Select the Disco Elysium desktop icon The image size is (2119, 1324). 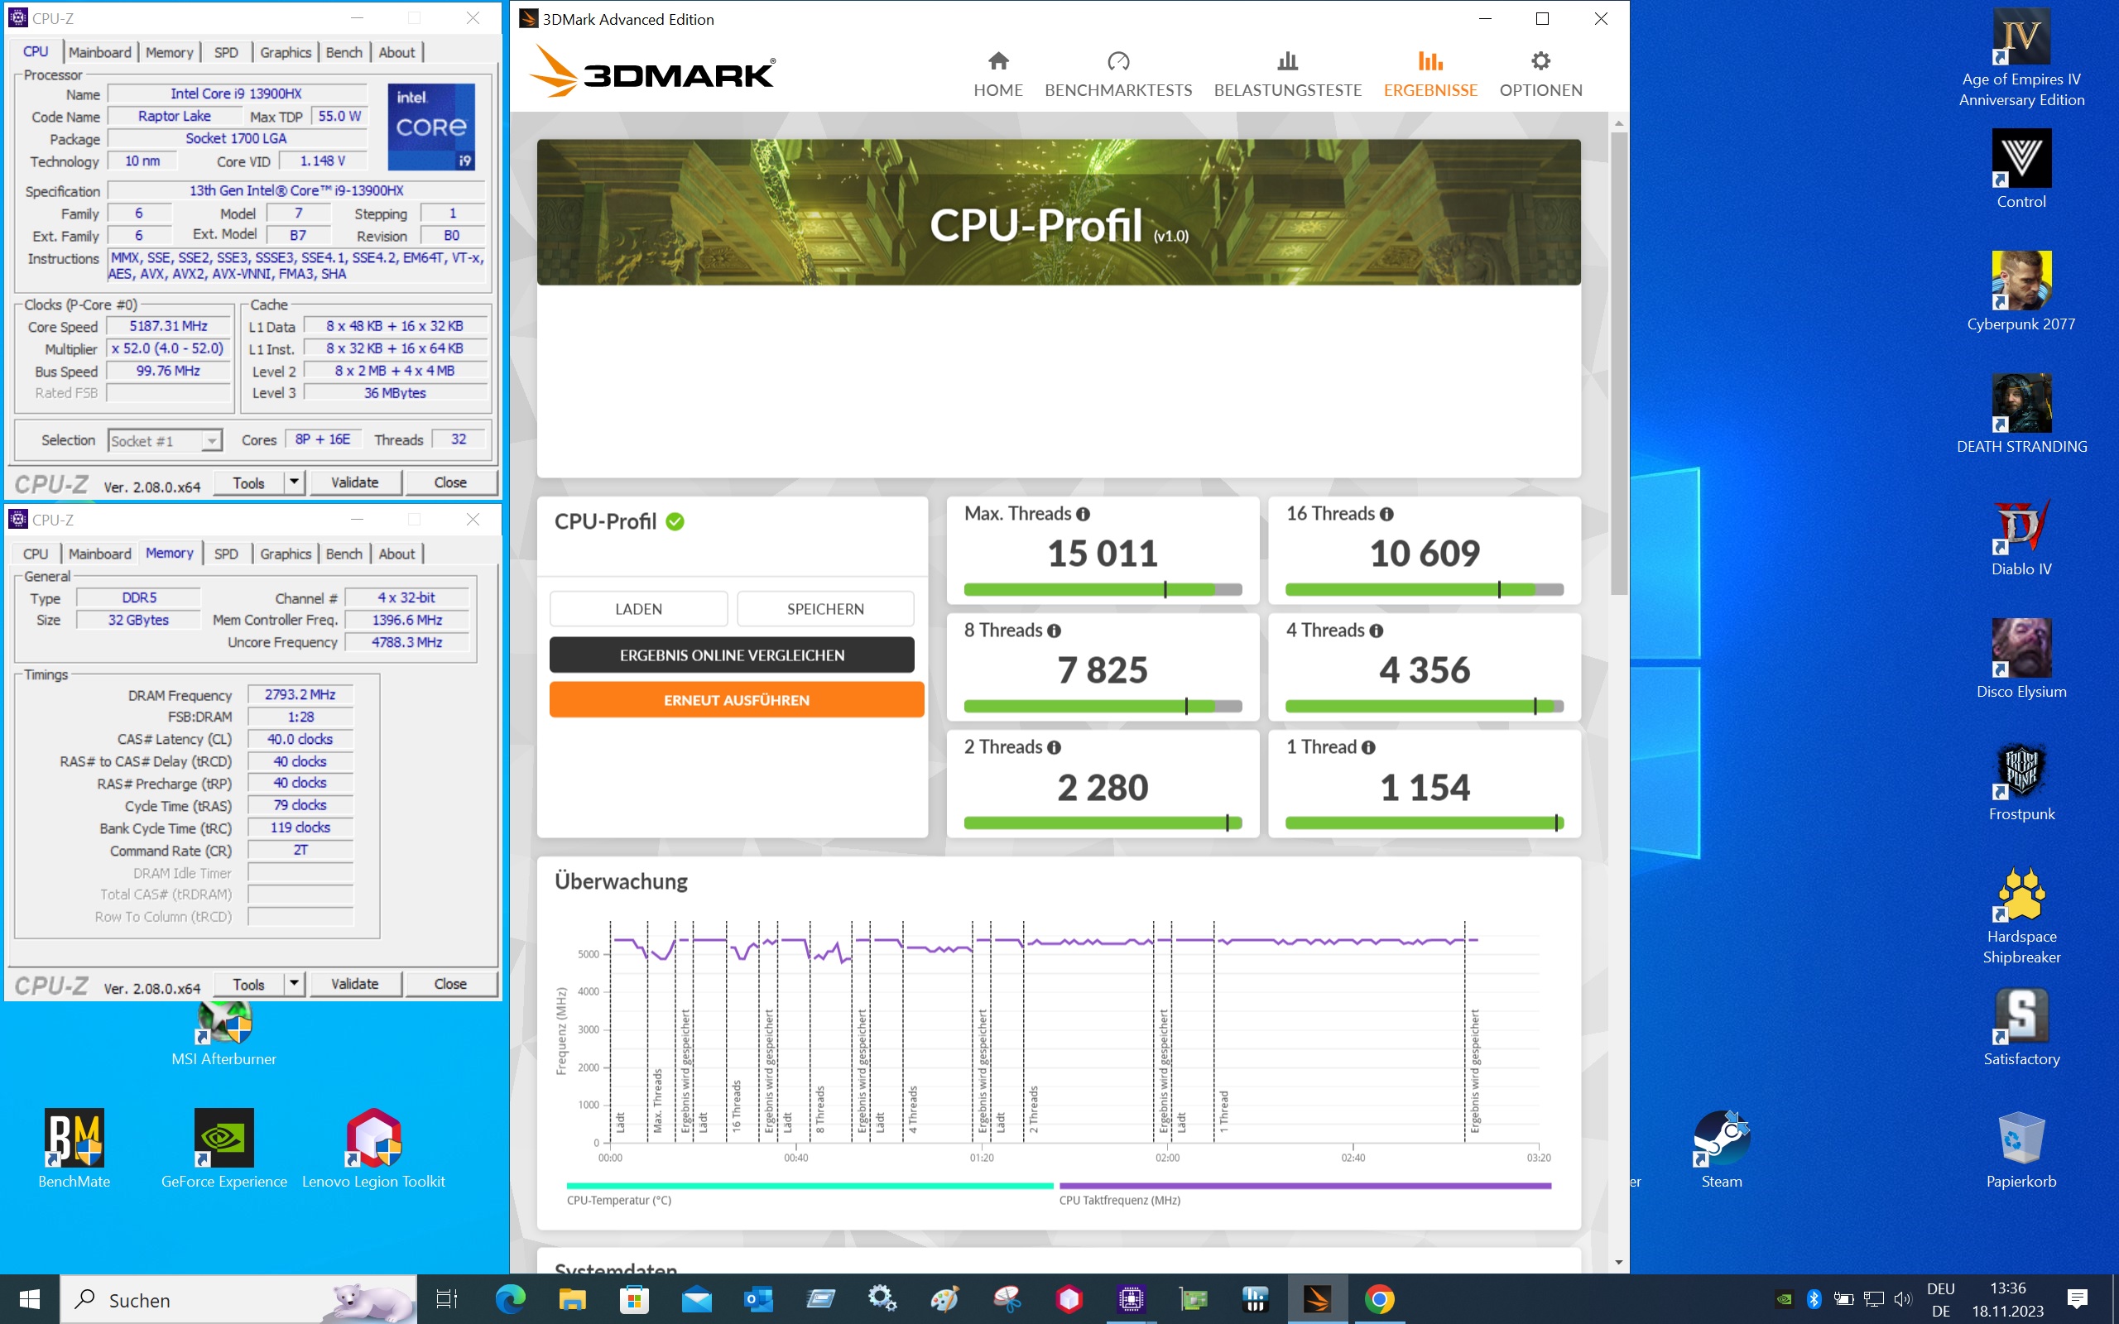[2021, 660]
